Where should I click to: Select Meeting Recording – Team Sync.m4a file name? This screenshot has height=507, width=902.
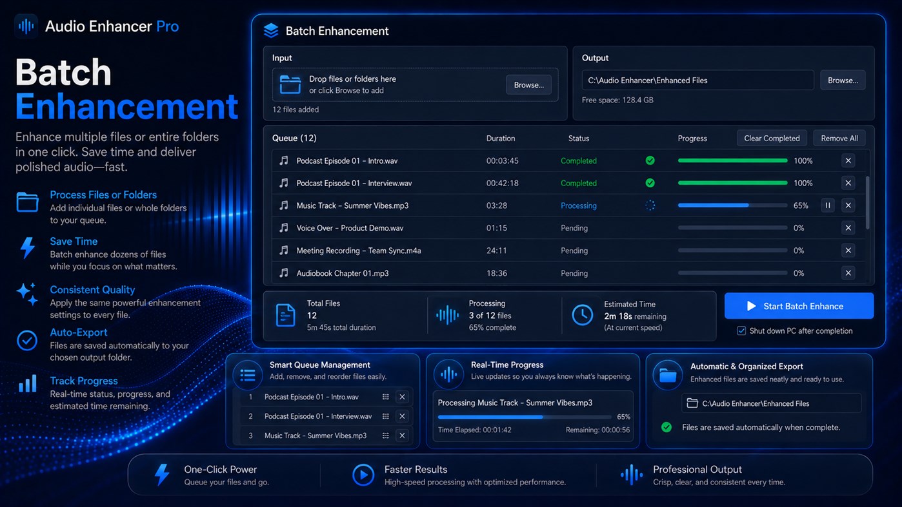[x=359, y=251]
